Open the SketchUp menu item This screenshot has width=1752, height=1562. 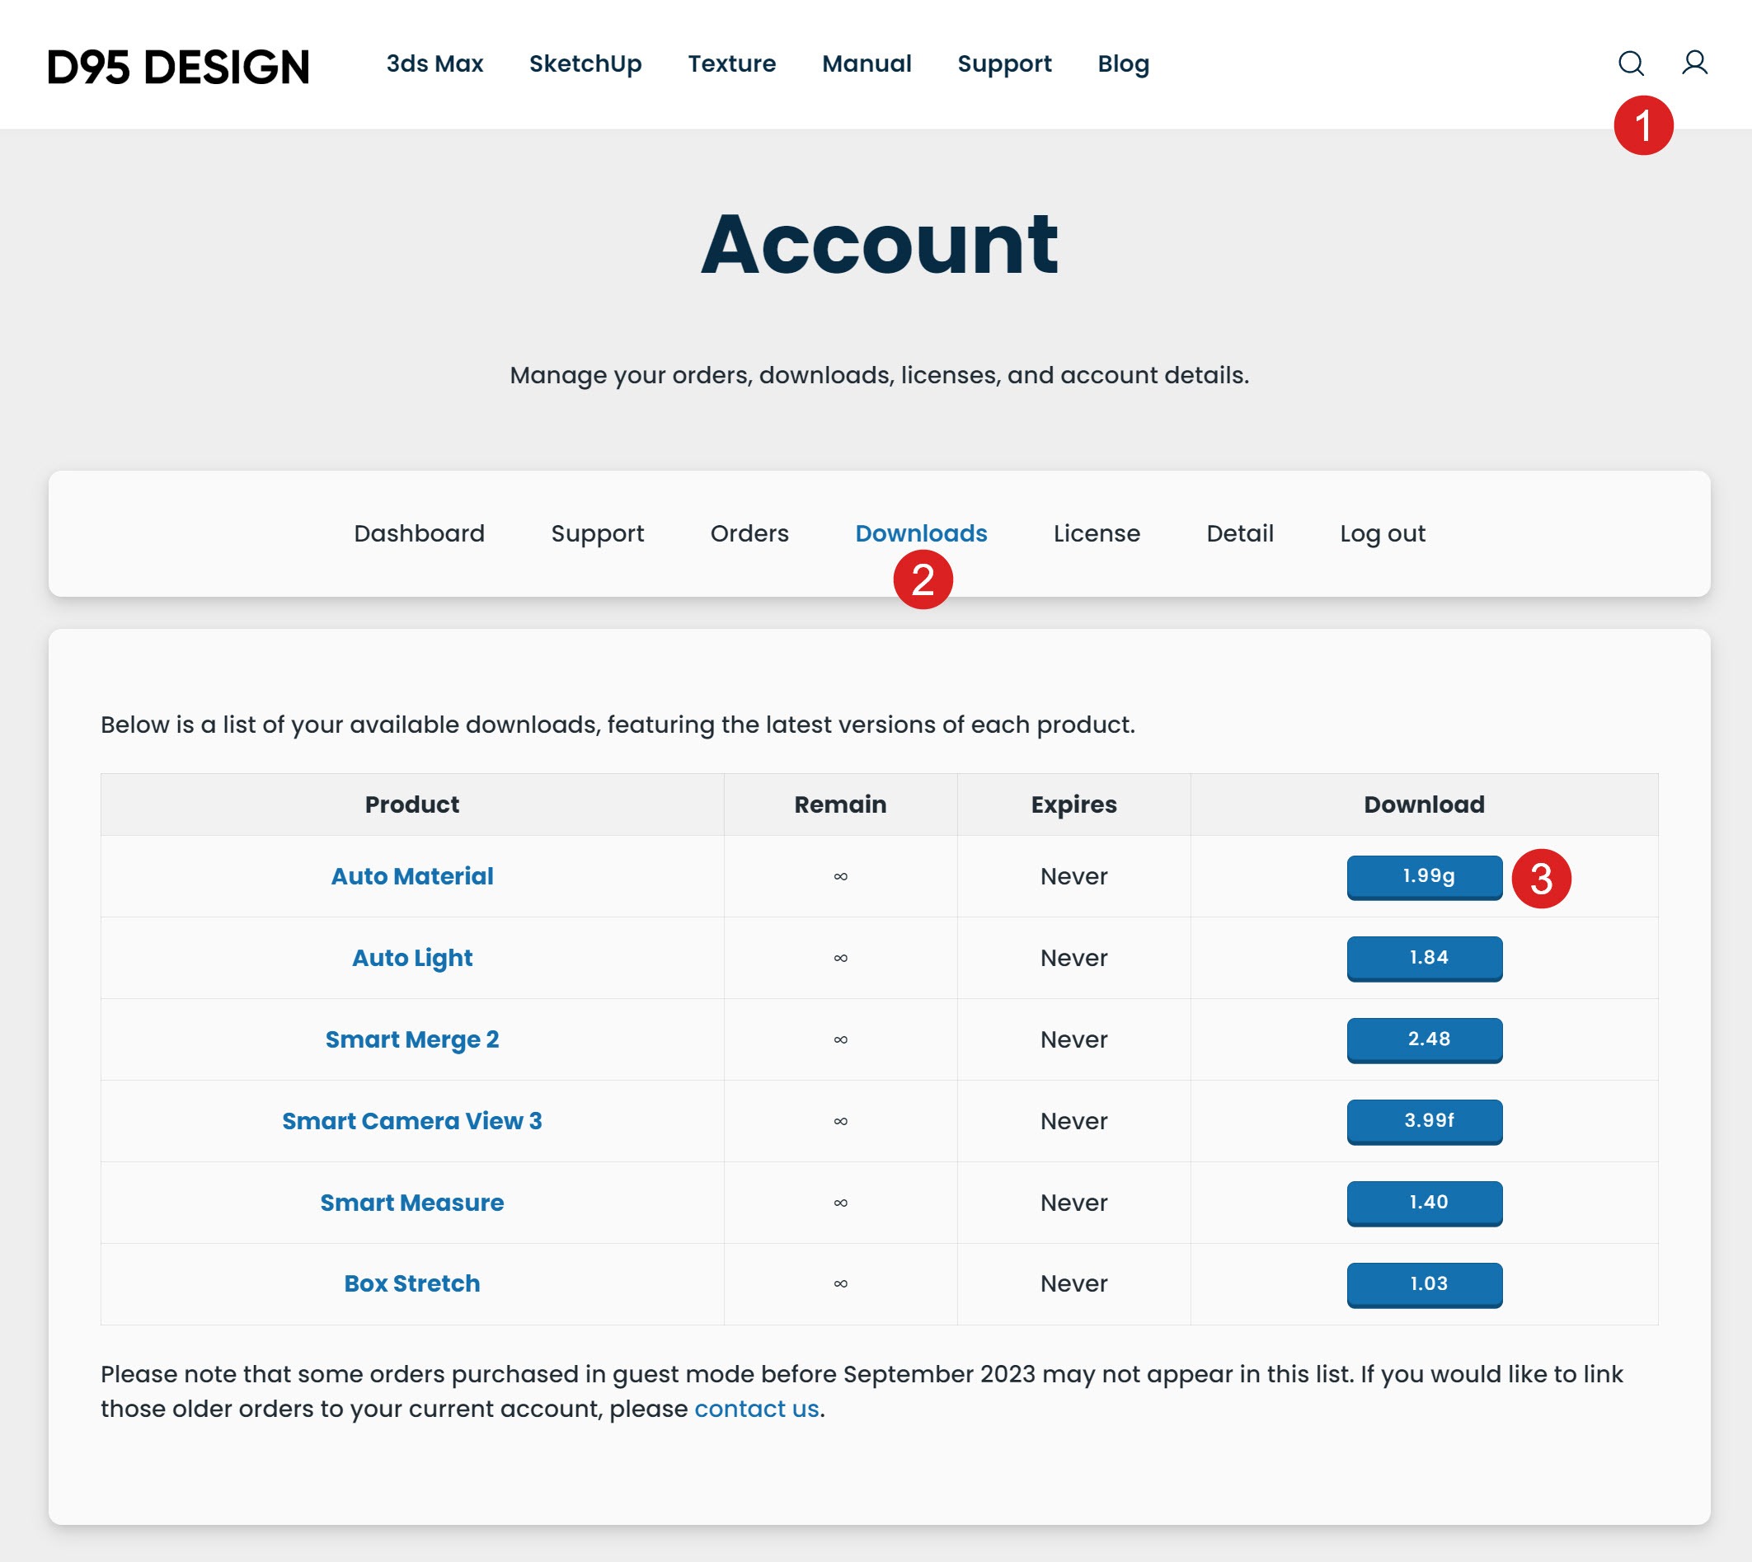[585, 63]
